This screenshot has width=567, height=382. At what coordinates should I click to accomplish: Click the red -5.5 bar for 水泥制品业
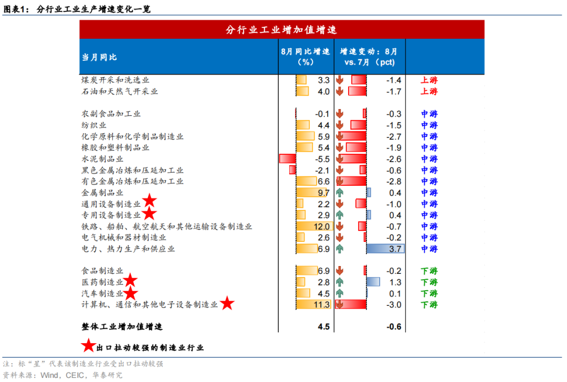[x=288, y=158]
